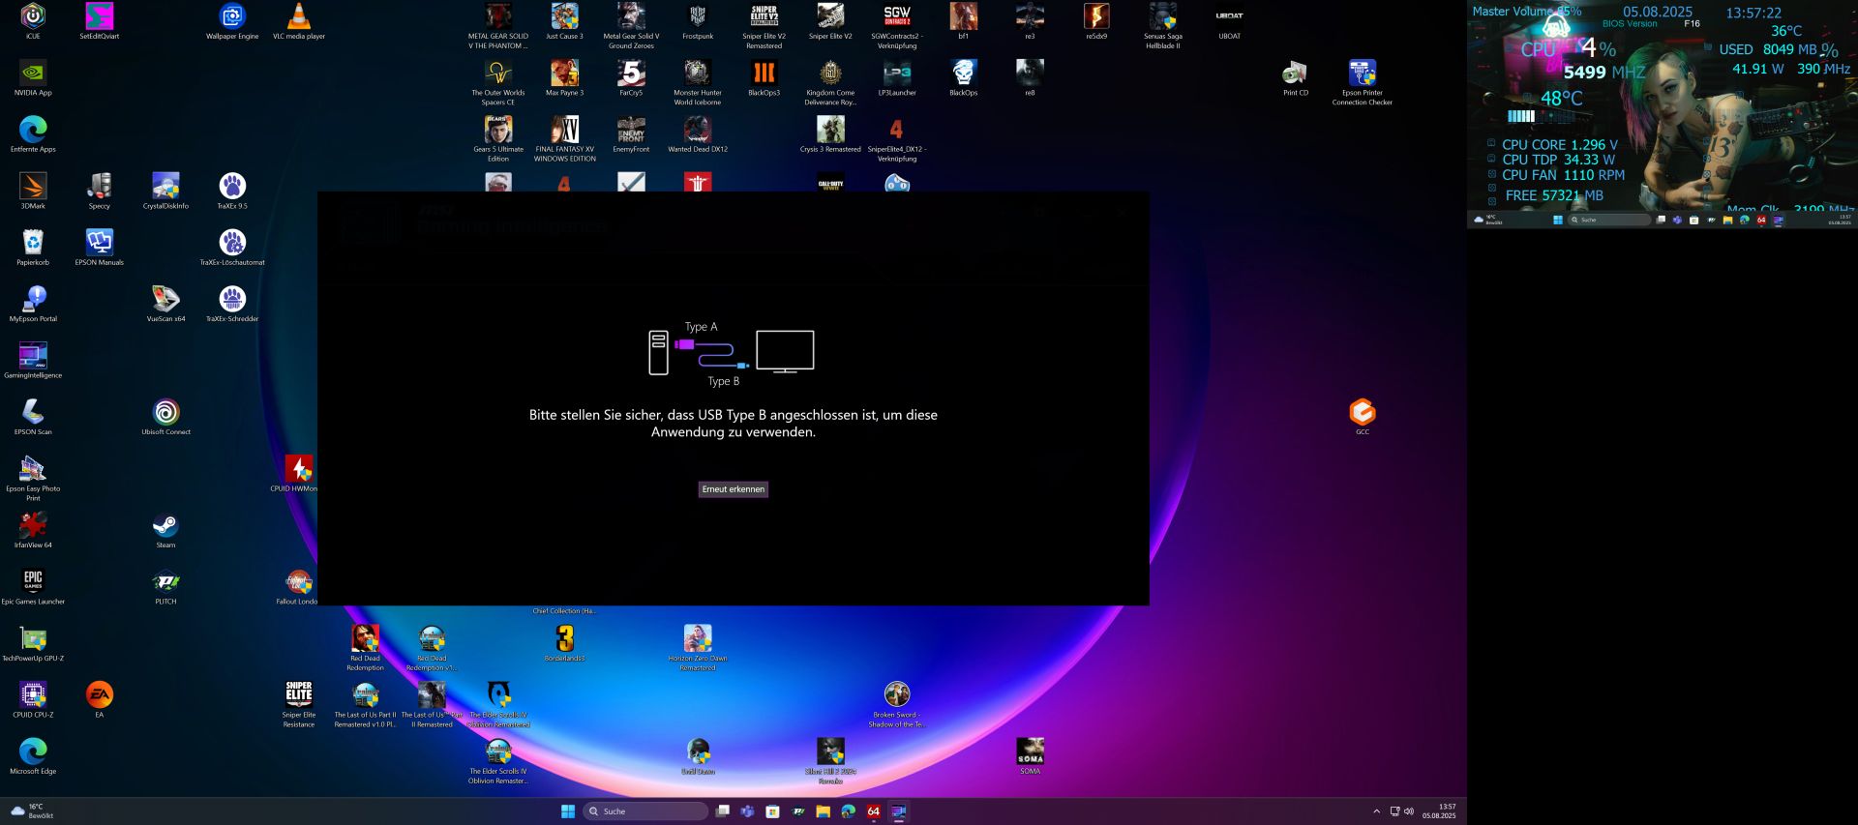The image size is (1858, 825).
Task: Open the iCUE desktop shortcut
Action: coord(33,21)
